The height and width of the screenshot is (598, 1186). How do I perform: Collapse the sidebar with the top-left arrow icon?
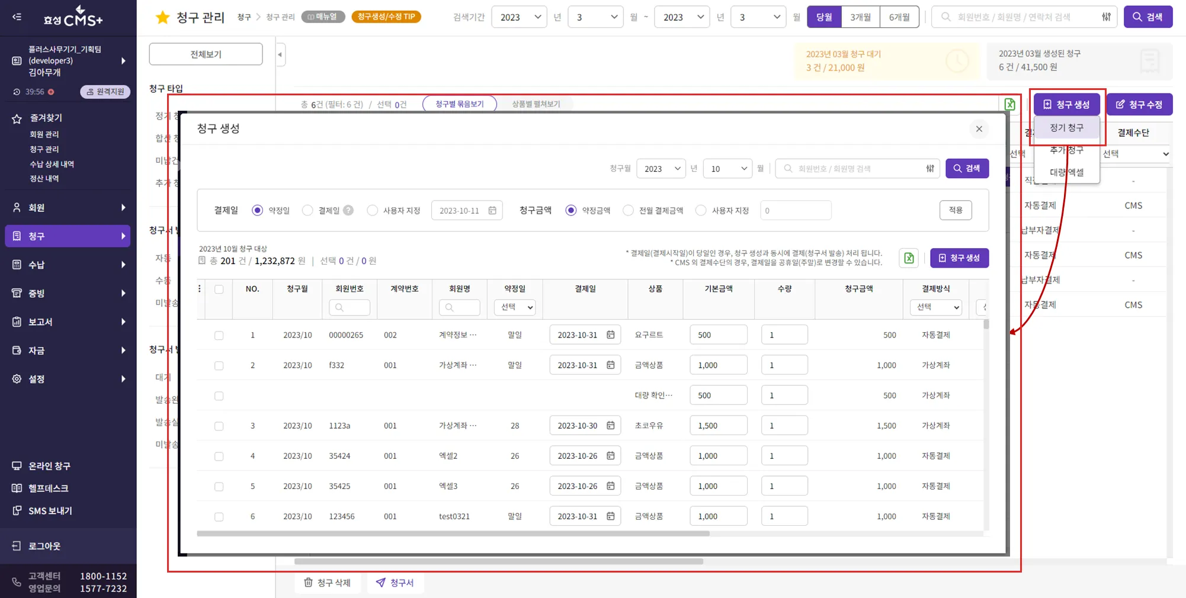(17, 17)
